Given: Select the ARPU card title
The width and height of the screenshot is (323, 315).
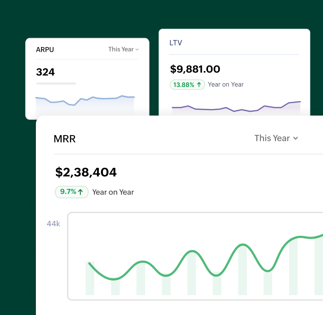Looking at the screenshot, I should coord(45,50).
